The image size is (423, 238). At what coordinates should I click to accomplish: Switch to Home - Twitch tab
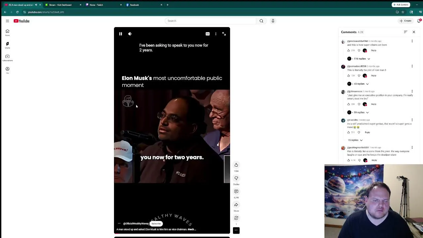(96, 5)
